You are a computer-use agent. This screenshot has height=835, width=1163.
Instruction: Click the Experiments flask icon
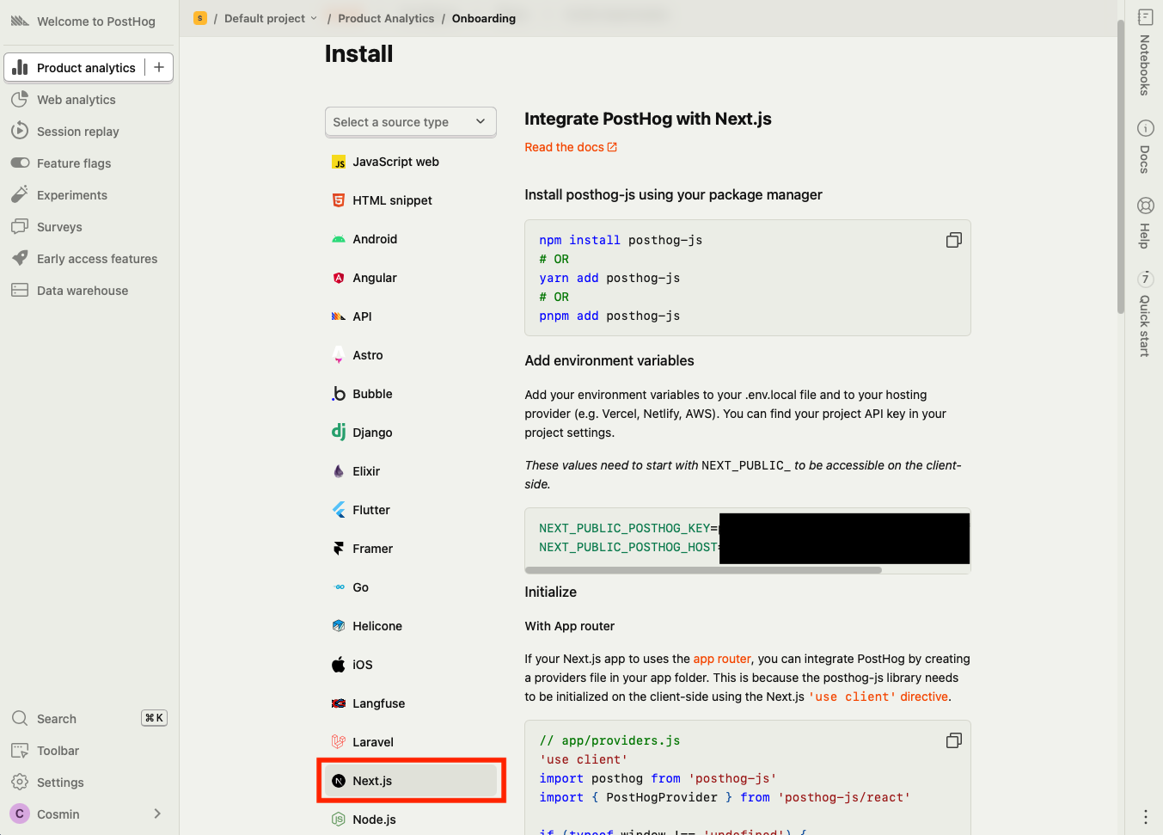(20, 195)
